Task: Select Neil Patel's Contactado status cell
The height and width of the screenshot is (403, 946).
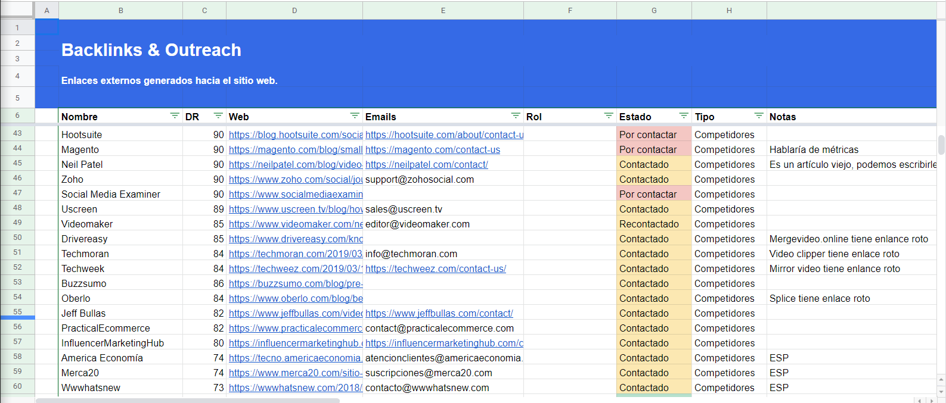Action: [654, 165]
